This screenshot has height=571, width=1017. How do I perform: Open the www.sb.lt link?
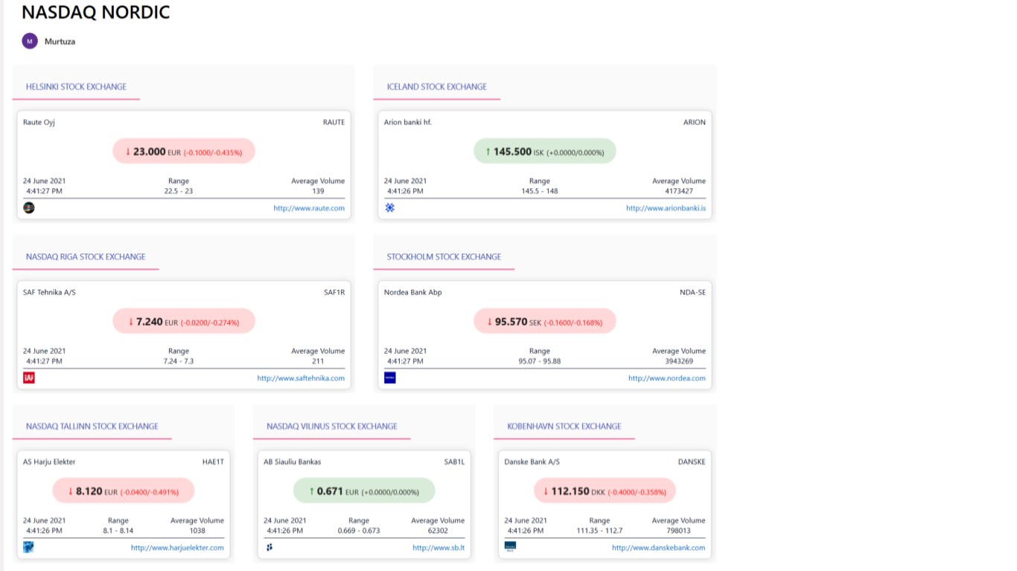439,548
